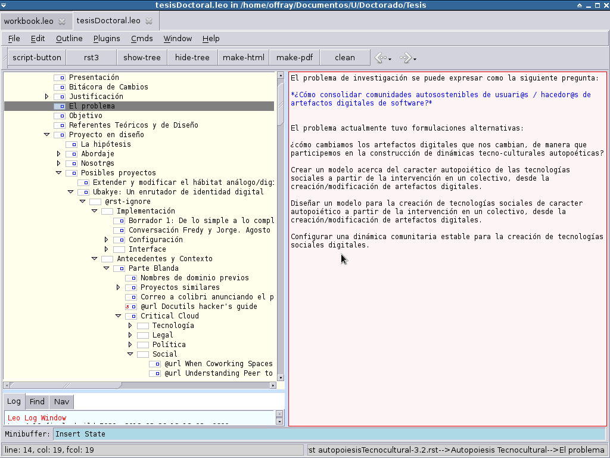Click the node icon box beside Objetivo
This screenshot has height=458, width=610.
pyautogui.click(x=60, y=116)
